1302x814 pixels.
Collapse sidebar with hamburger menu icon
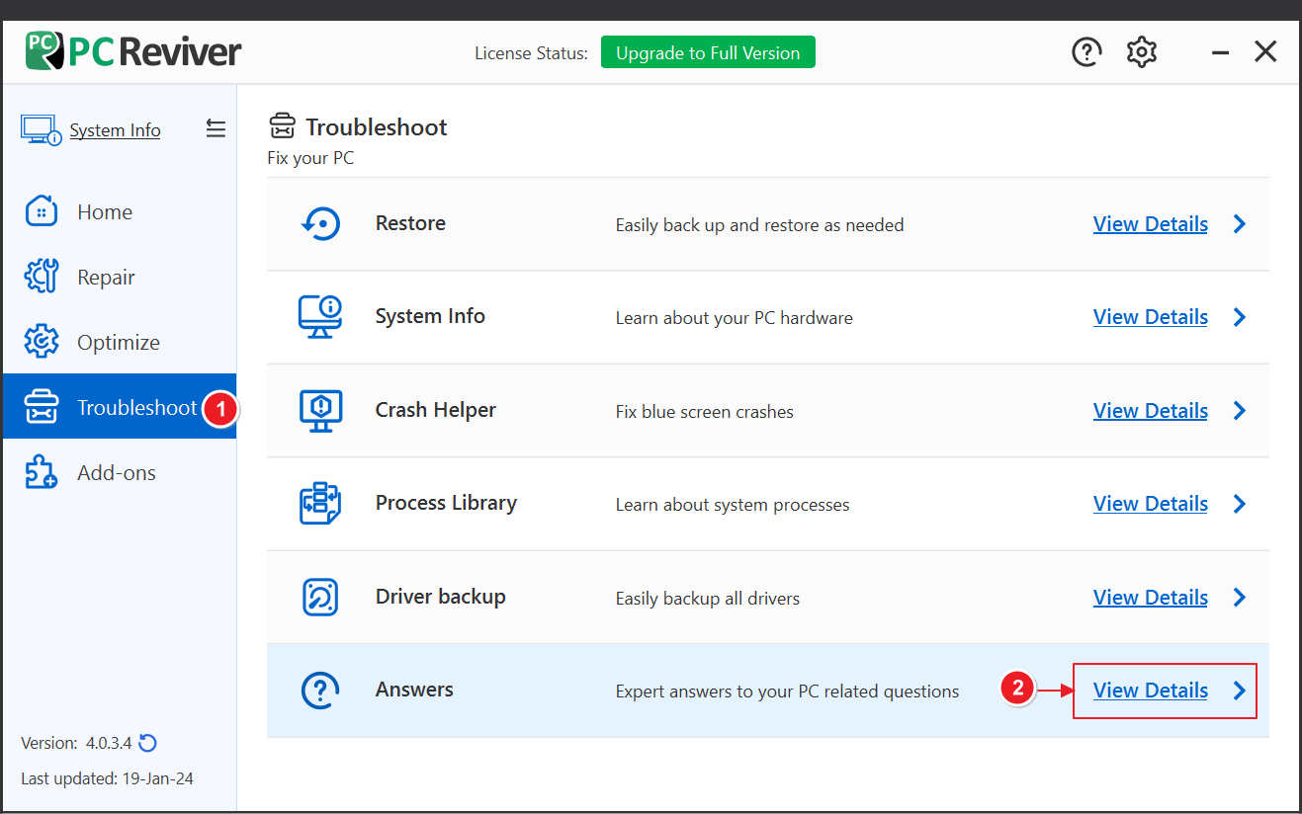[216, 128]
